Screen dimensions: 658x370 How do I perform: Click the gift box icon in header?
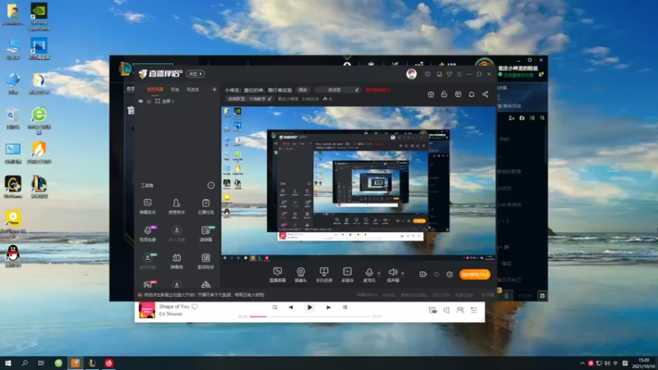click(x=430, y=95)
